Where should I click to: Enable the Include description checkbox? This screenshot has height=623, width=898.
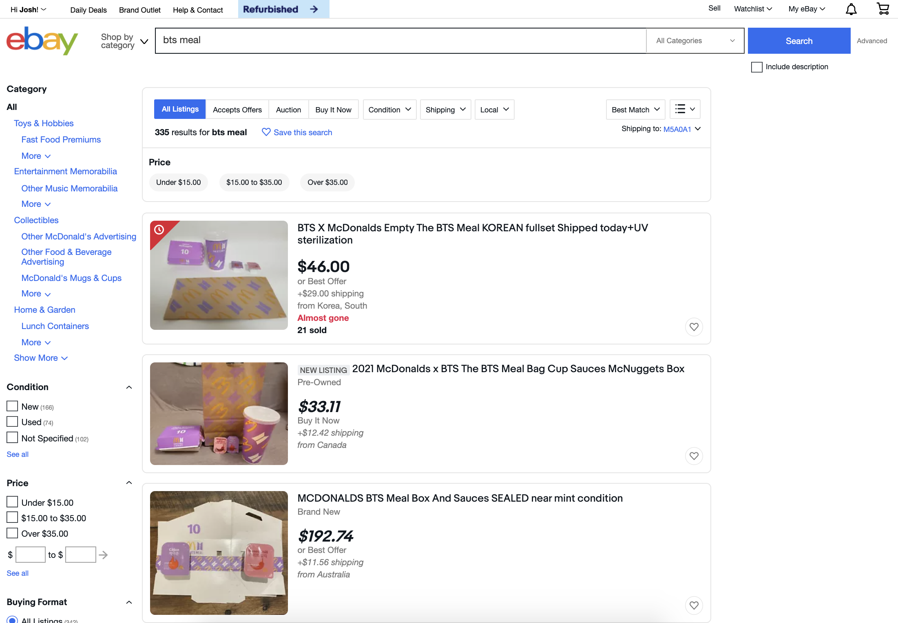pos(756,67)
